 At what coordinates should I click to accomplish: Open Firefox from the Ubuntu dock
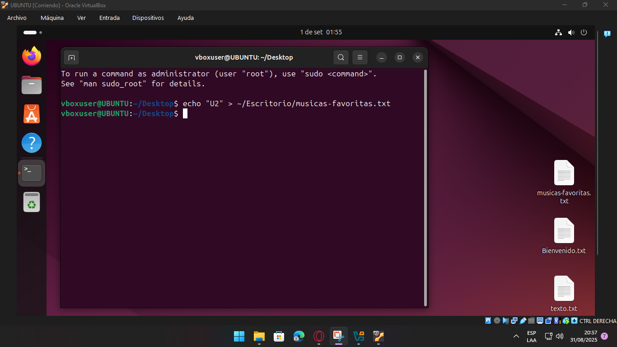32,56
